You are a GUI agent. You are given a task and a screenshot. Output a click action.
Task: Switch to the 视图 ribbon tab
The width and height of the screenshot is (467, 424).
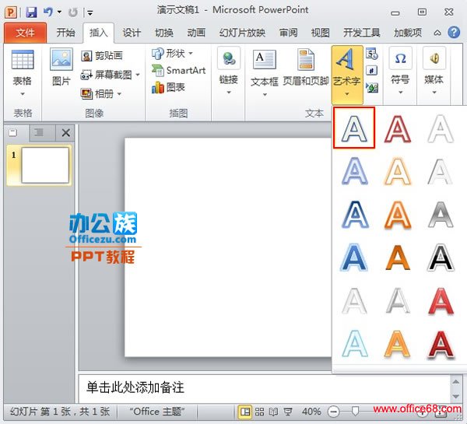(x=320, y=33)
